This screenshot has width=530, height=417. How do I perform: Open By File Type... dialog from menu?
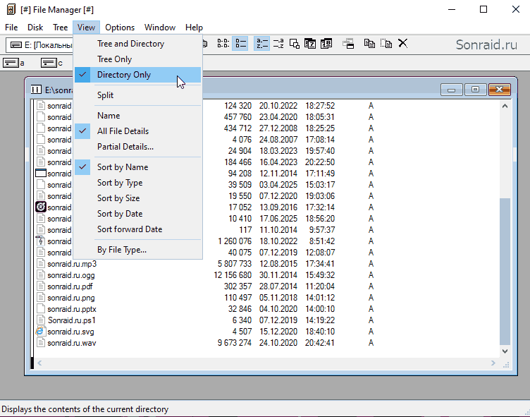[138, 250]
